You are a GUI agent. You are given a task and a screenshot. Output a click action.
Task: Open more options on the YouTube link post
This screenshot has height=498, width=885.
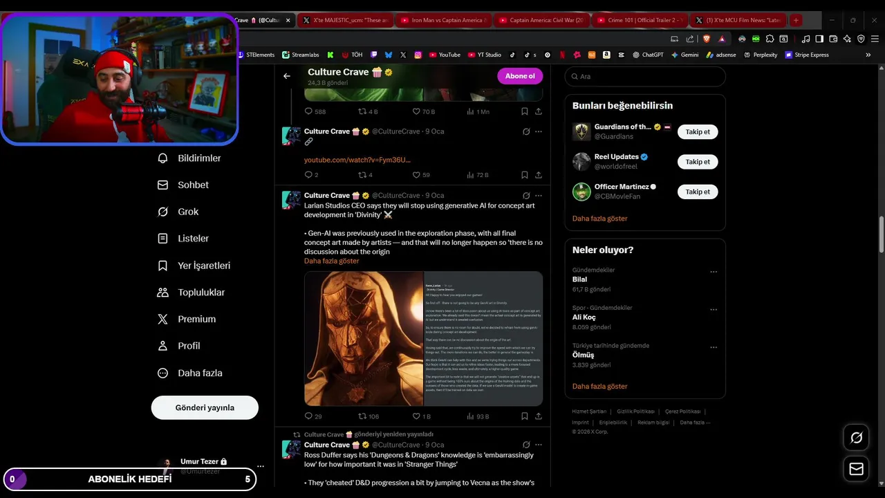point(539,131)
